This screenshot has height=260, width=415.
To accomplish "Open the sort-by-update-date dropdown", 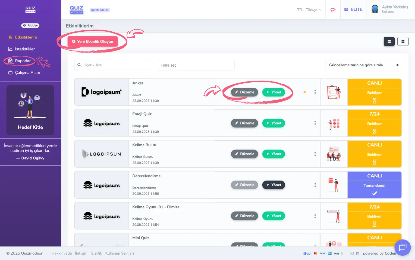I will coord(363,65).
